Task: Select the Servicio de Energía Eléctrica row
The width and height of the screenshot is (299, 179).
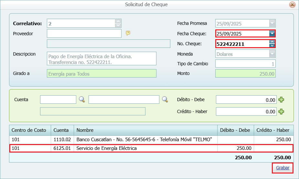Action: point(151,148)
